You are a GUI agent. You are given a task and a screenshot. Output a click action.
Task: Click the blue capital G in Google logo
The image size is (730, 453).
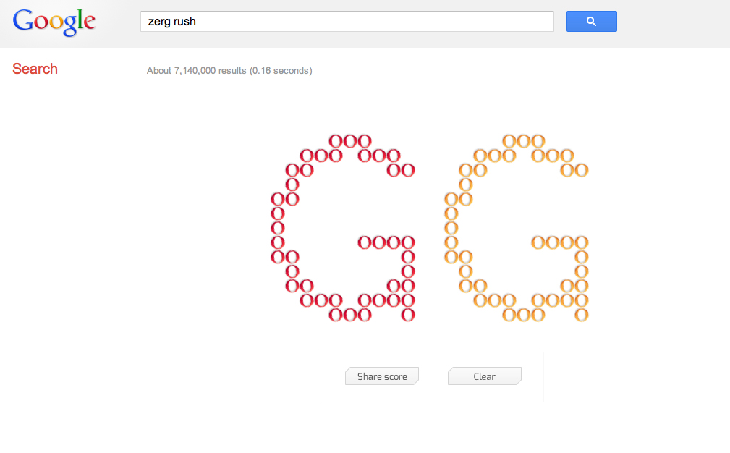tap(23, 20)
